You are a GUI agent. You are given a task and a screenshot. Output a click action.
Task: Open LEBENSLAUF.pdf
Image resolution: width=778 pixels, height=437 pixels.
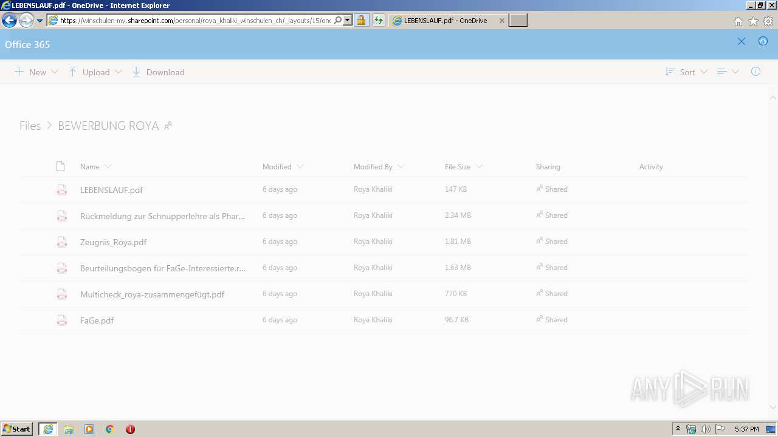pos(111,190)
